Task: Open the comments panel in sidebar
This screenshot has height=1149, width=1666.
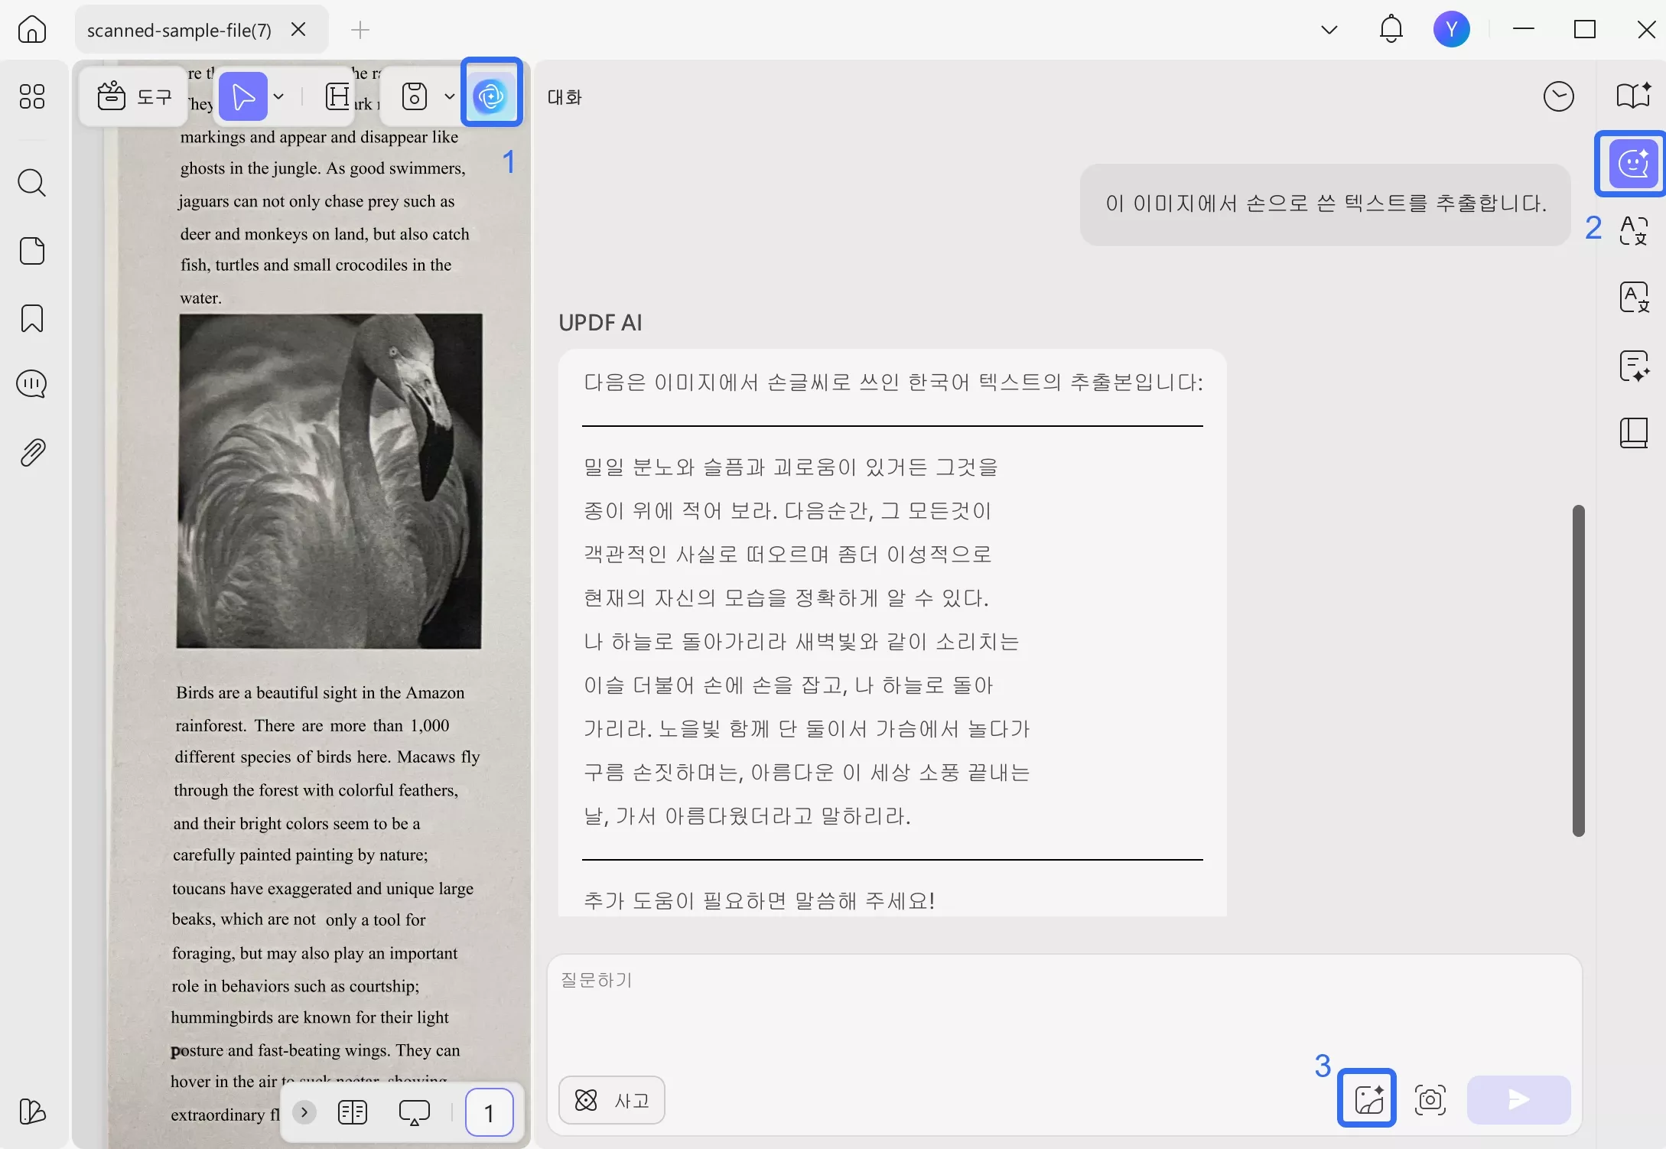Action: pos(32,385)
